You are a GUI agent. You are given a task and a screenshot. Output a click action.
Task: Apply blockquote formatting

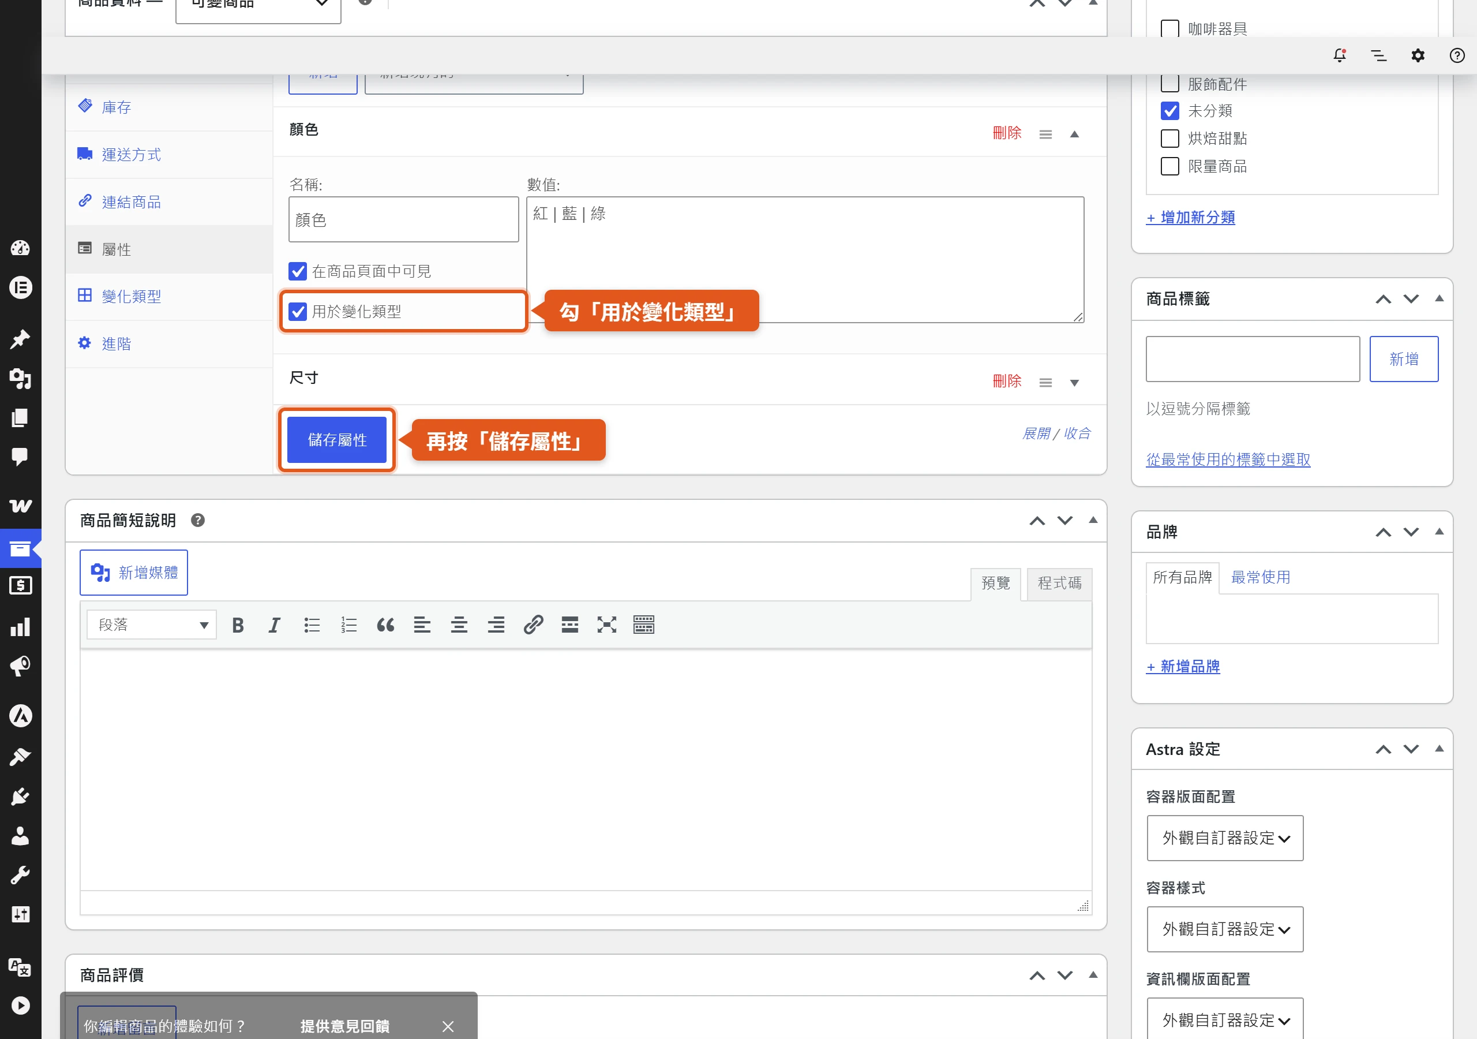click(x=385, y=625)
